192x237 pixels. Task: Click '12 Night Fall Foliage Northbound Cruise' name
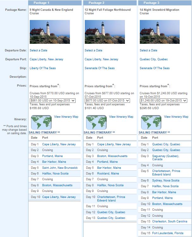(108, 11)
